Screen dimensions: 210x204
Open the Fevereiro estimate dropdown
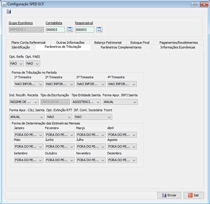[x=60, y=135]
